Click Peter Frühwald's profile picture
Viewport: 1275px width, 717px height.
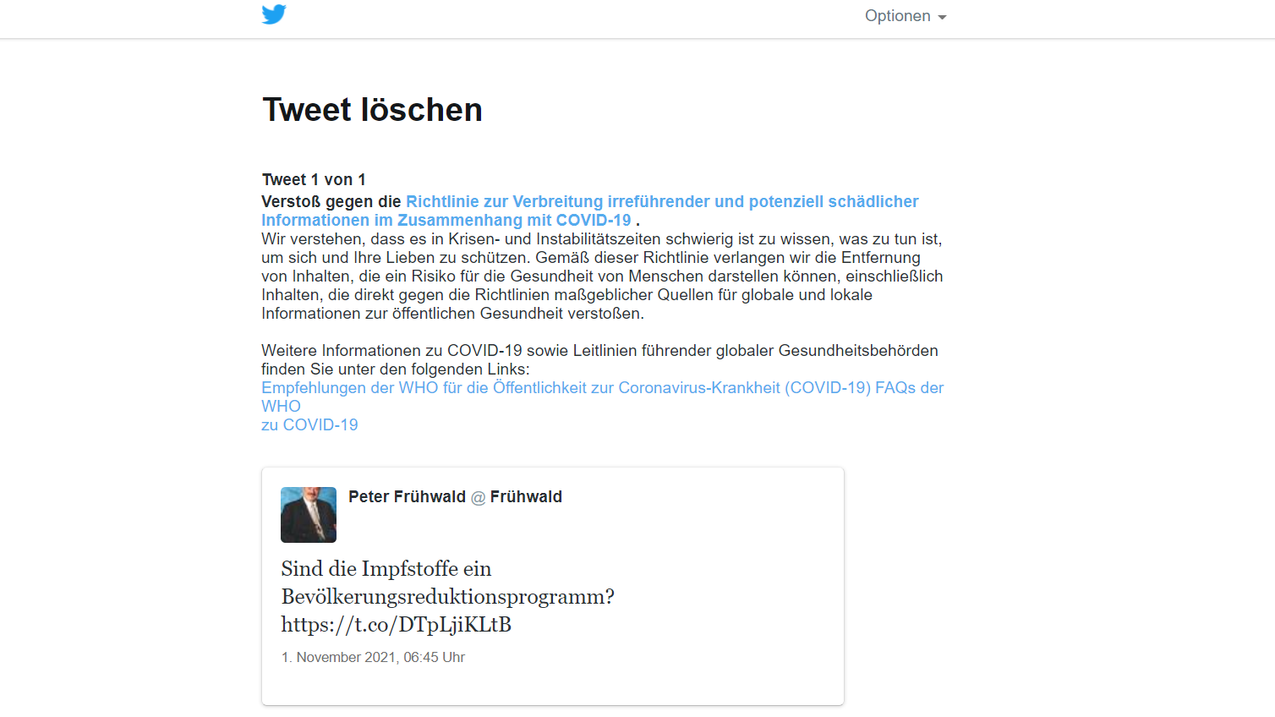[x=309, y=515]
